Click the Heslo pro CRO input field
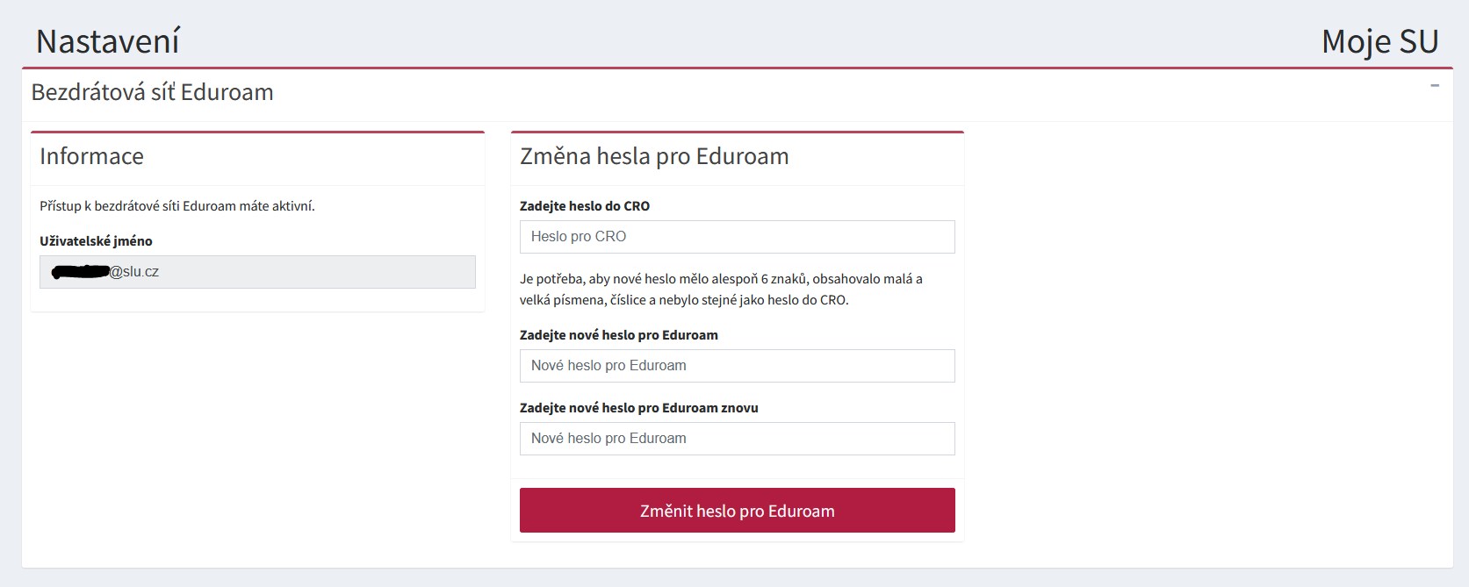Image resolution: width=1469 pixels, height=587 pixels. [738, 237]
